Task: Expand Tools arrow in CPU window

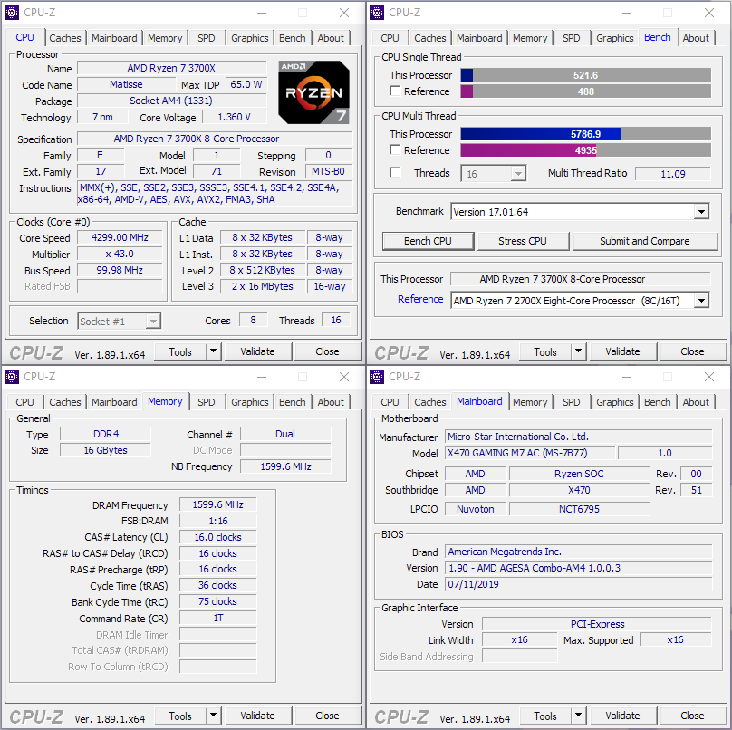Action: pos(213,351)
